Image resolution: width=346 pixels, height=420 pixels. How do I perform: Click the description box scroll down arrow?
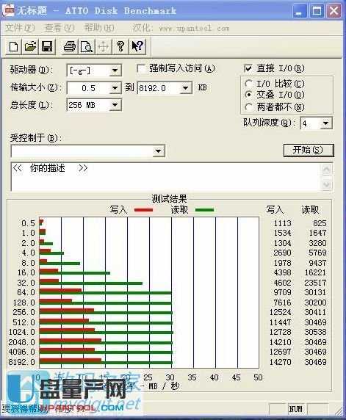[x=327, y=184]
